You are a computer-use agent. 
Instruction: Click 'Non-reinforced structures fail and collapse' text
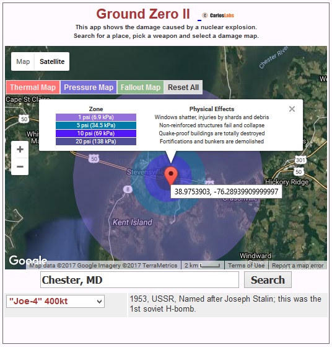click(212, 125)
